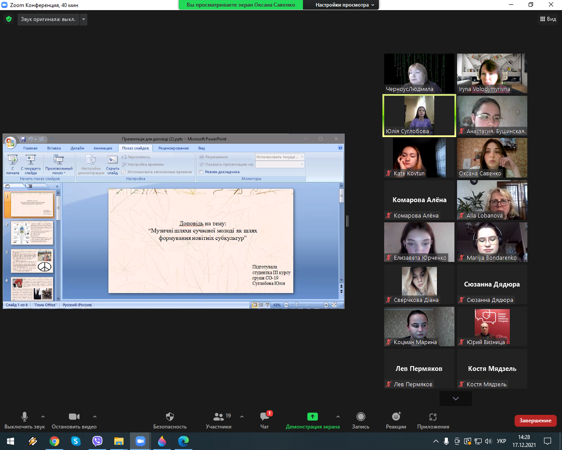The image size is (562, 450).
Task: Click Настройка времени in the ribbon
Action: tap(143, 164)
